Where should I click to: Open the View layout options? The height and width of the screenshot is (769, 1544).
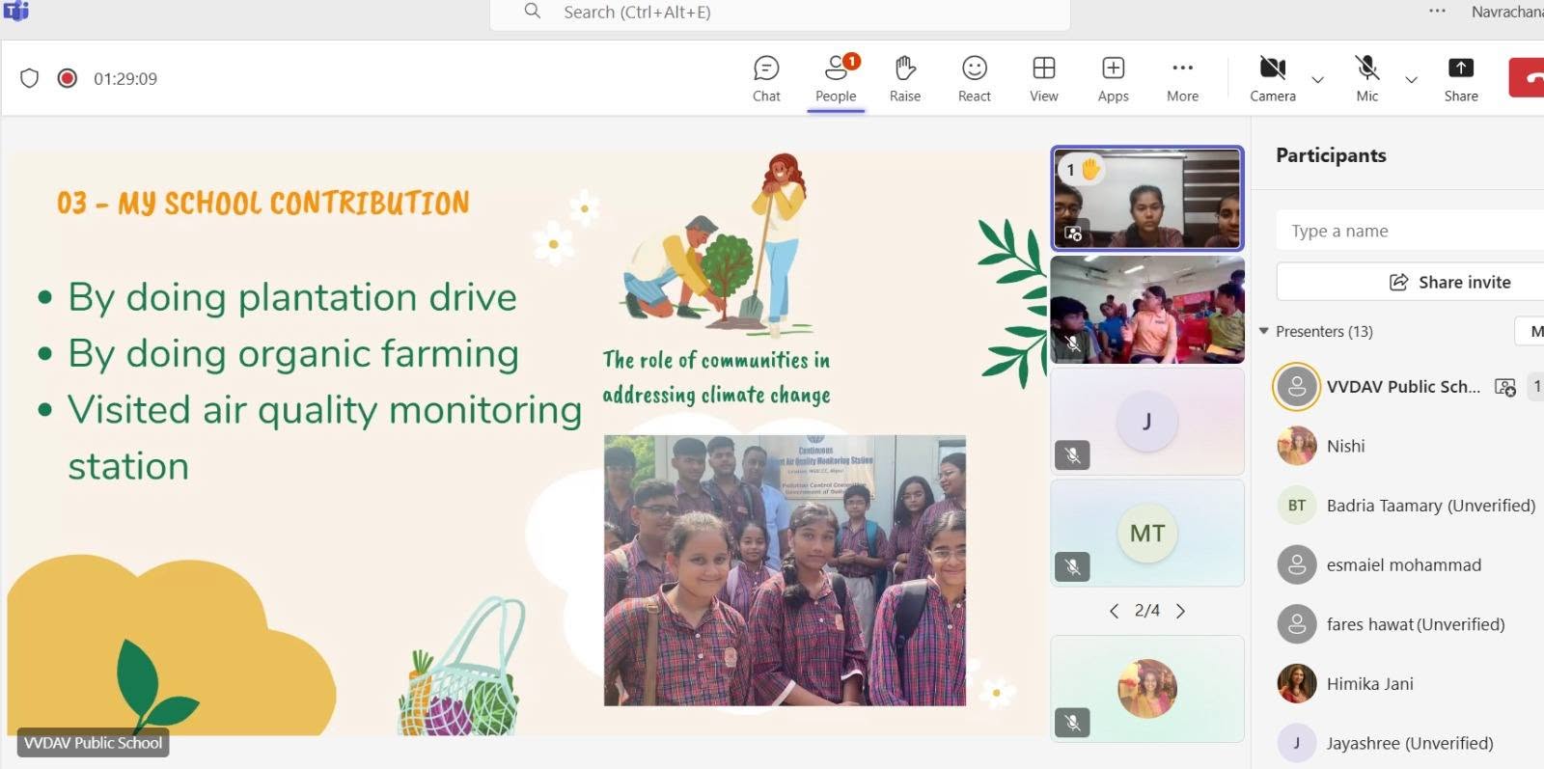click(x=1044, y=79)
